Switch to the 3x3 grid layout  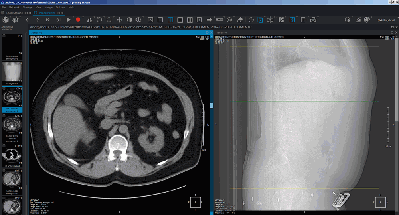[190, 20]
